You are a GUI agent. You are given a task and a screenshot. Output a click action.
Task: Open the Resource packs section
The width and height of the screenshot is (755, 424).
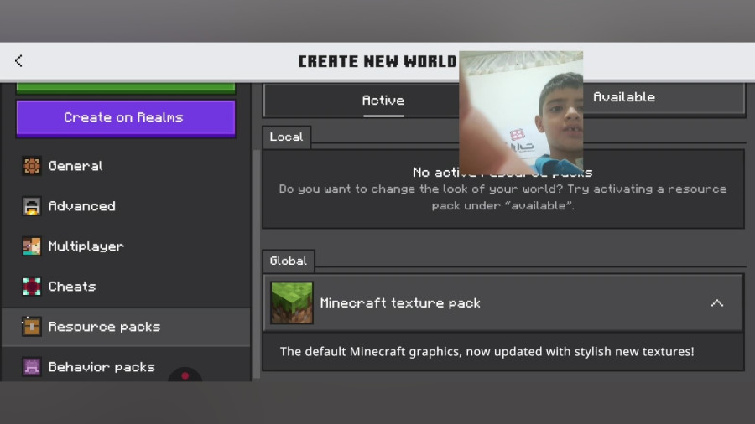click(126, 327)
